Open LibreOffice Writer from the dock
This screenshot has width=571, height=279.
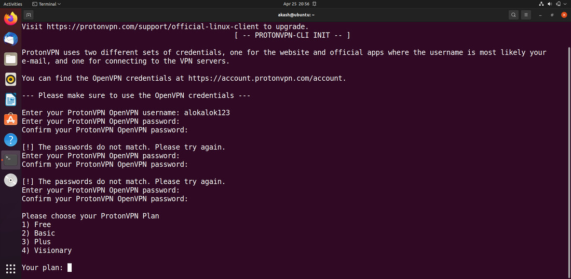coord(10,99)
